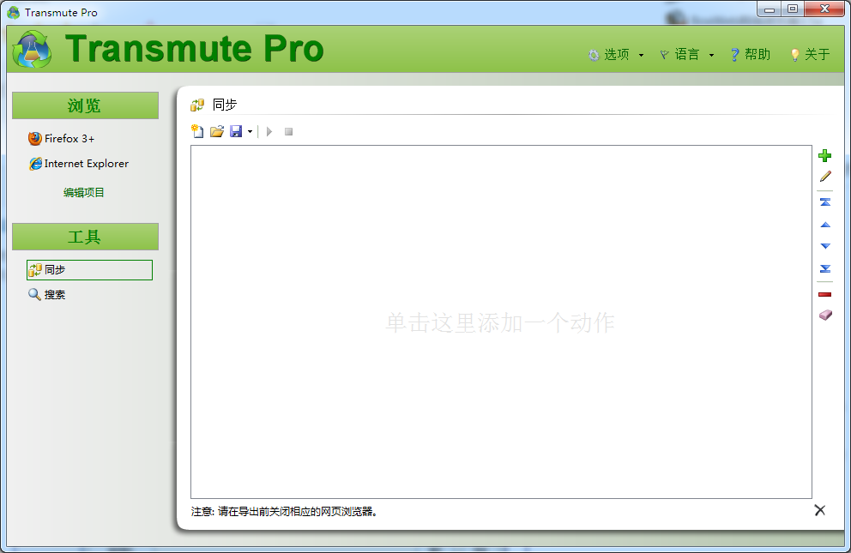Move selected action up one position
This screenshot has width=851, height=553.
coord(825,225)
